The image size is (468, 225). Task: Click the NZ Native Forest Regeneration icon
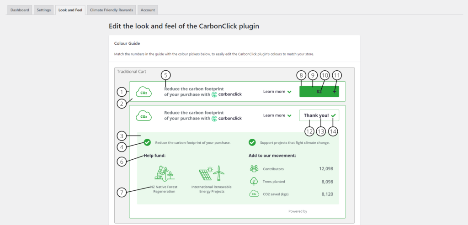coord(164,173)
